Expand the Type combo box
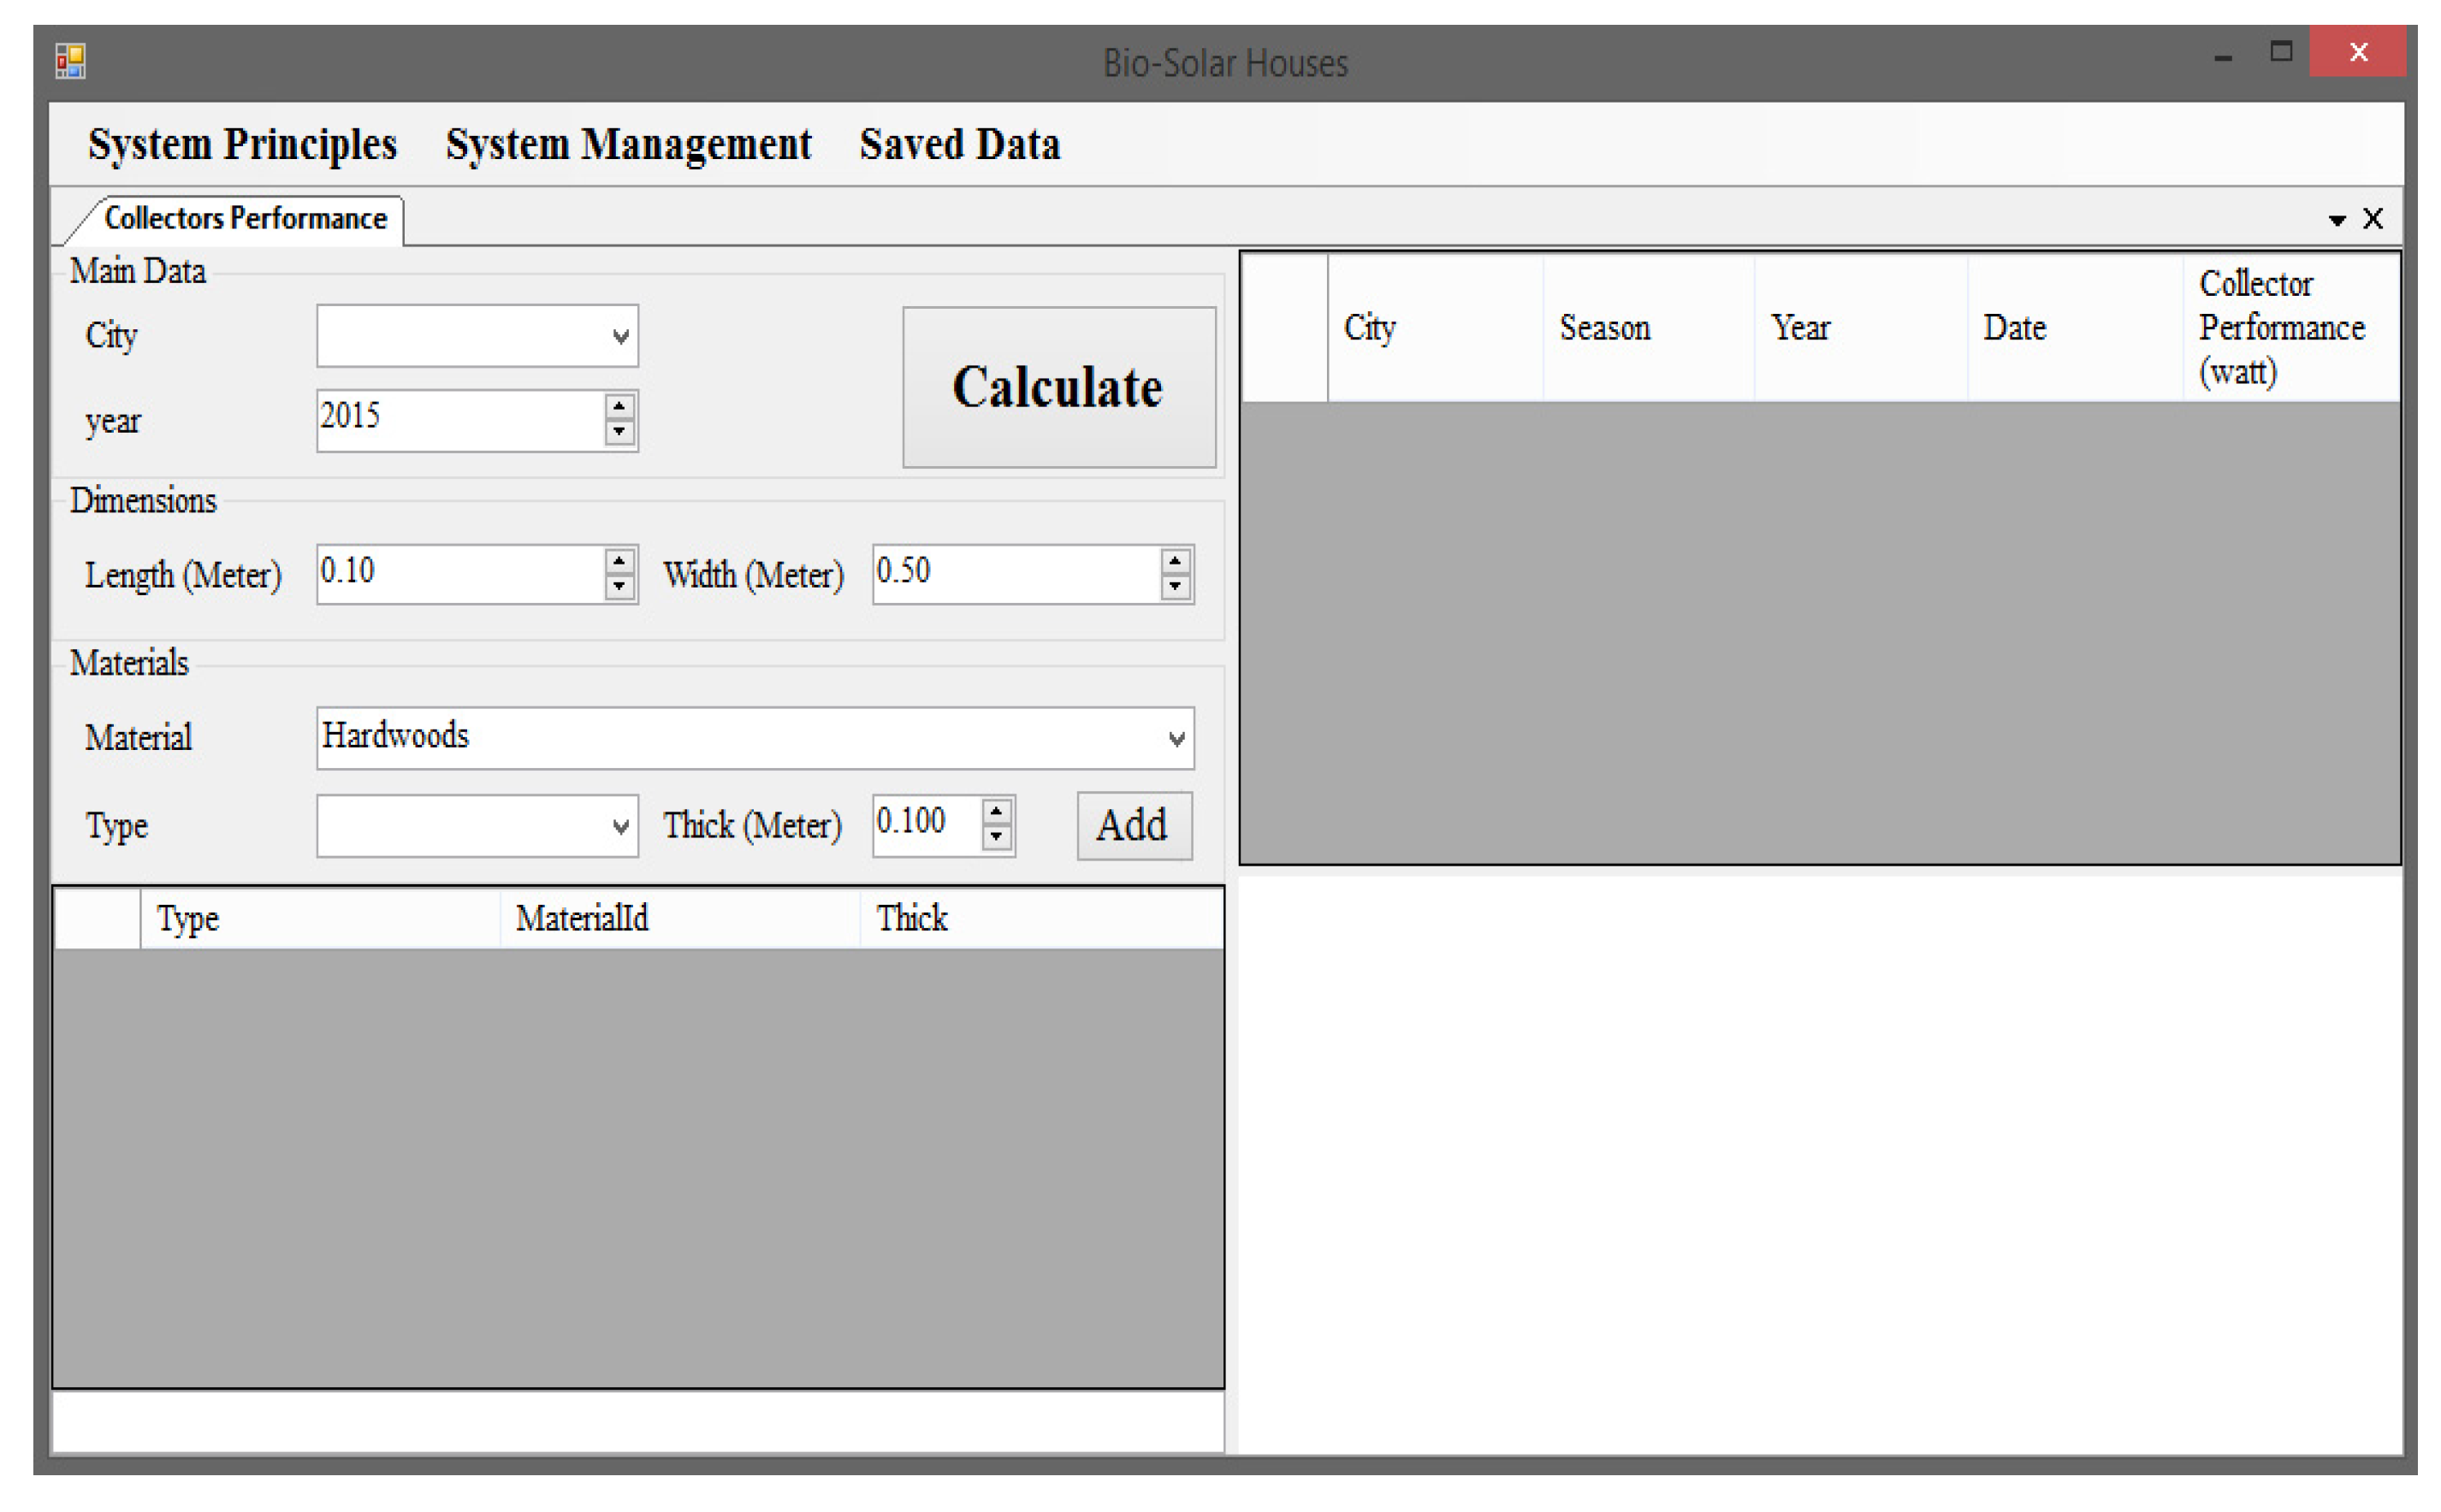The width and height of the screenshot is (2441, 1512). [620, 827]
